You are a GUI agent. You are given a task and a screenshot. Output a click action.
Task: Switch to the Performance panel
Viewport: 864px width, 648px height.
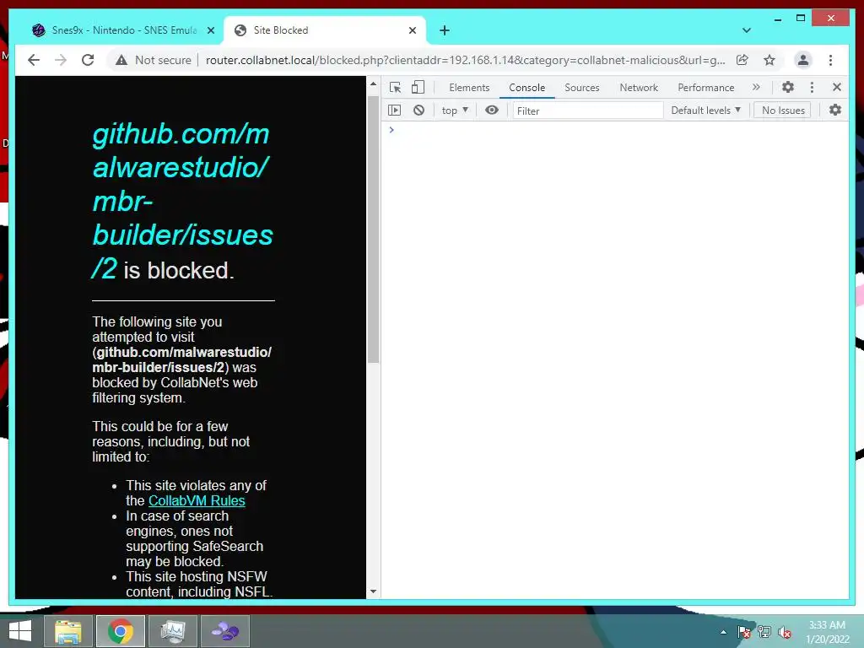(x=706, y=88)
